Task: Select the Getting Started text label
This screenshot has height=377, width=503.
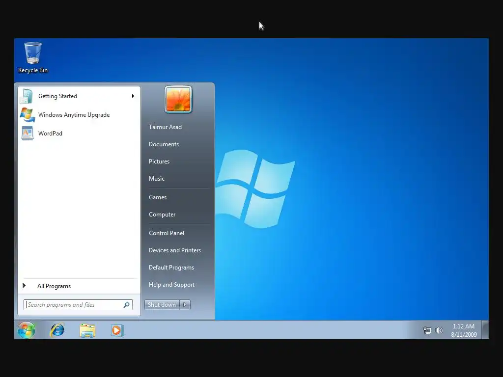Action: tap(57, 96)
